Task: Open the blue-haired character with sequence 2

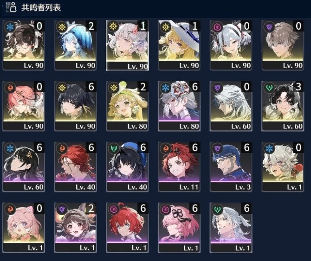Action: 75,45
